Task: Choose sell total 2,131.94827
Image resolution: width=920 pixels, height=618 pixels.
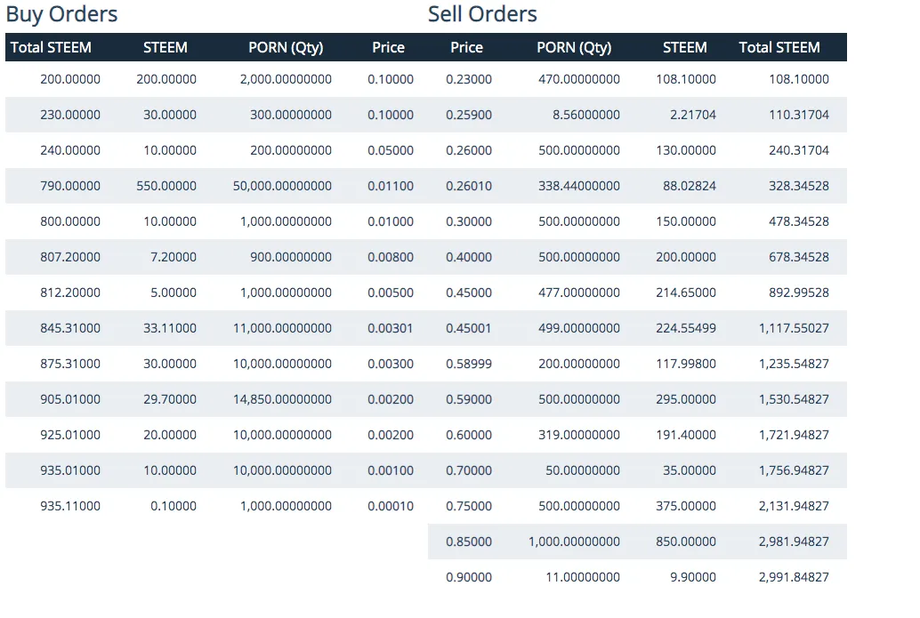Action: click(x=794, y=506)
